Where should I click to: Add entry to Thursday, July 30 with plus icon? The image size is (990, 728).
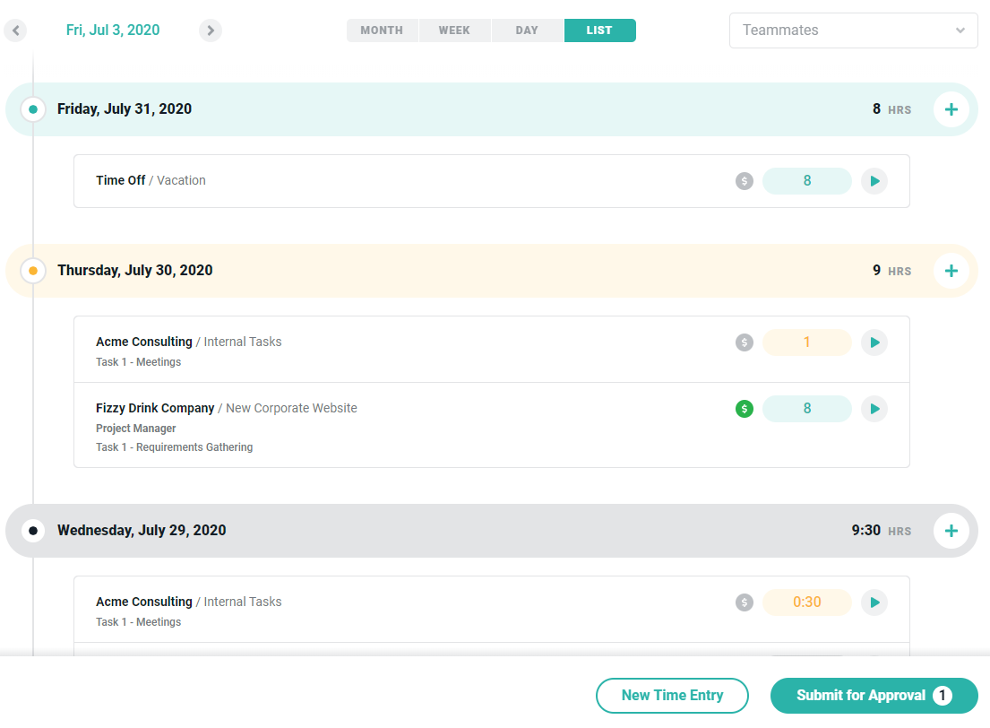pos(951,271)
